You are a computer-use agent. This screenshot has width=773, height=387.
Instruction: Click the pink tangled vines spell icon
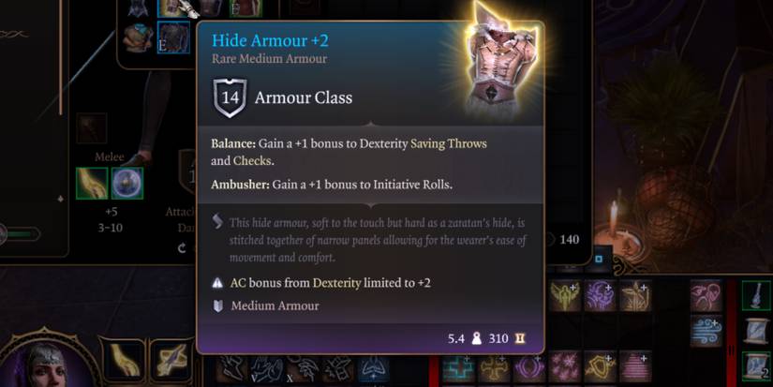pyautogui.click(x=706, y=295)
